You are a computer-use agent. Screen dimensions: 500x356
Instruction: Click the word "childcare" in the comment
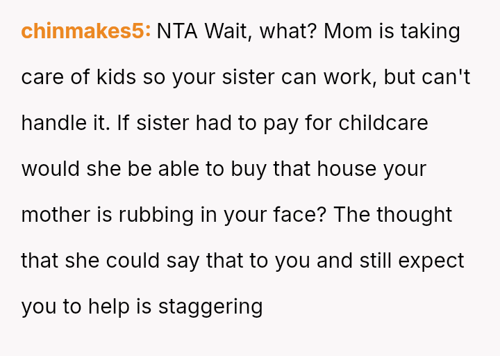point(383,123)
